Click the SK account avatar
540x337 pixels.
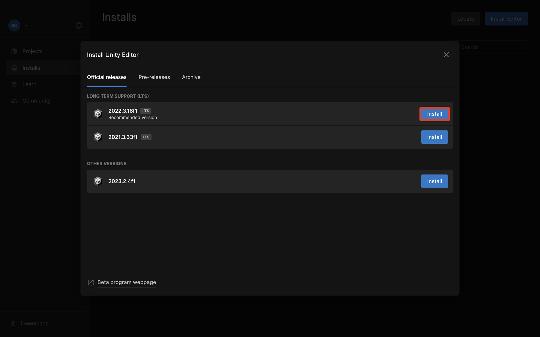point(14,25)
